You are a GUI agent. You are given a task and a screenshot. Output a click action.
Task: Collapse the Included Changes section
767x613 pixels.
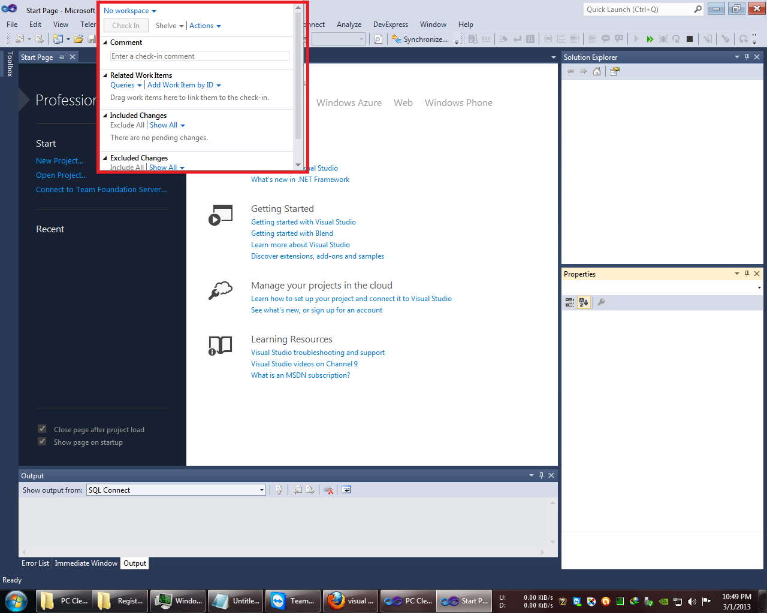tap(105, 116)
